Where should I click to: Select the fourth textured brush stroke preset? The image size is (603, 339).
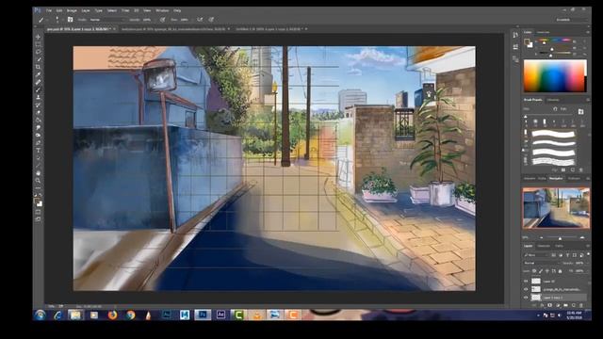(553, 161)
